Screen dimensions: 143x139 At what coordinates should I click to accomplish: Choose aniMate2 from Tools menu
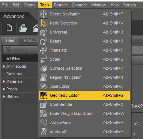[84, 131]
